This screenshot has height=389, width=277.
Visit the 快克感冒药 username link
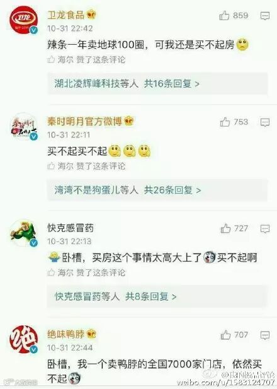(71, 228)
